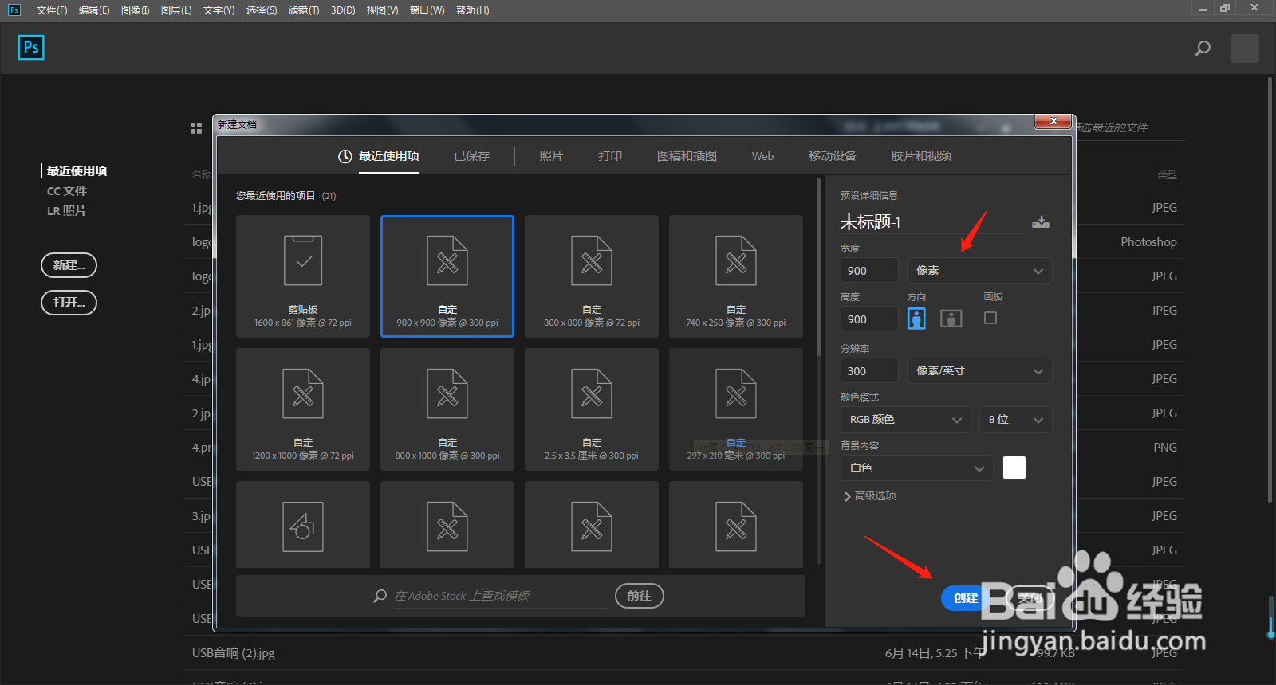
Task: Open the 3D menu
Action: coord(343,10)
